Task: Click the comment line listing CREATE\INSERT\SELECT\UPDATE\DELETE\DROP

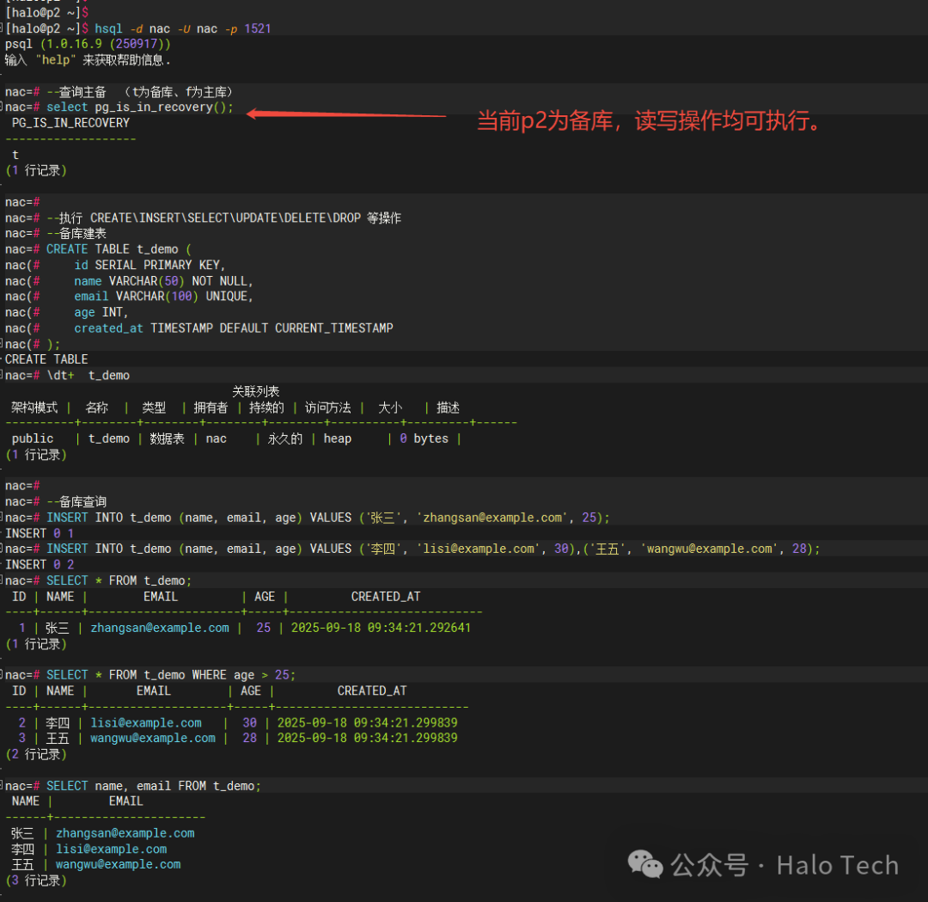Action: [x=224, y=218]
